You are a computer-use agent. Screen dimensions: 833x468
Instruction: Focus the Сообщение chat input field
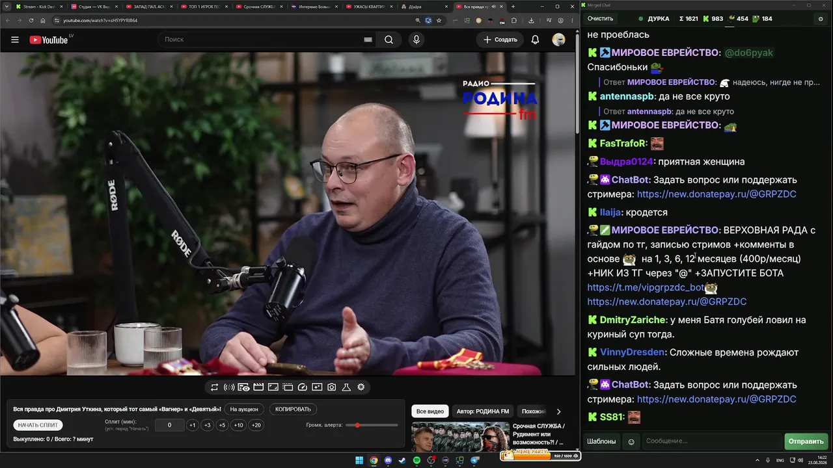711,441
